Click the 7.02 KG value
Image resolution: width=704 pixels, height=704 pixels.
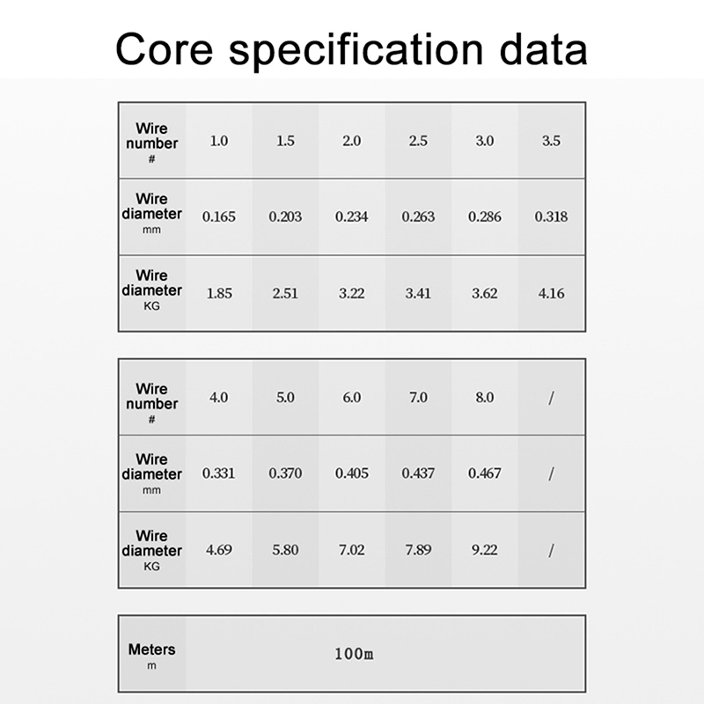coord(351,550)
